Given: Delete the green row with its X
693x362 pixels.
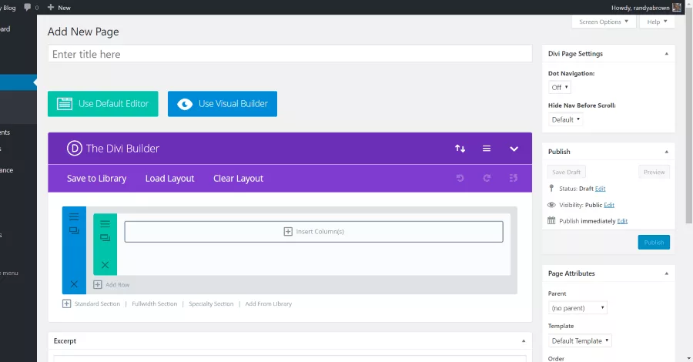Looking at the screenshot, I should coord(105,265).
